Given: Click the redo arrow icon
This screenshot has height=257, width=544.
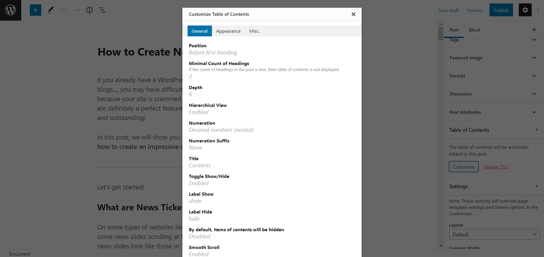Looking at the screenshot, I should [x=77, y=10].
